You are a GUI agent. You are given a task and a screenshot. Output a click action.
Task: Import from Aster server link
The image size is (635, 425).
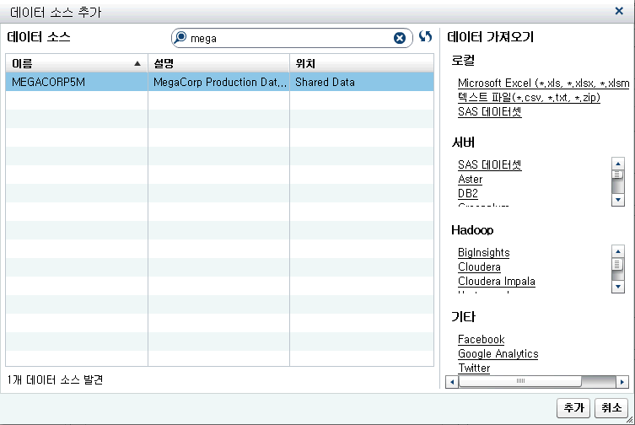pos(470,180)
